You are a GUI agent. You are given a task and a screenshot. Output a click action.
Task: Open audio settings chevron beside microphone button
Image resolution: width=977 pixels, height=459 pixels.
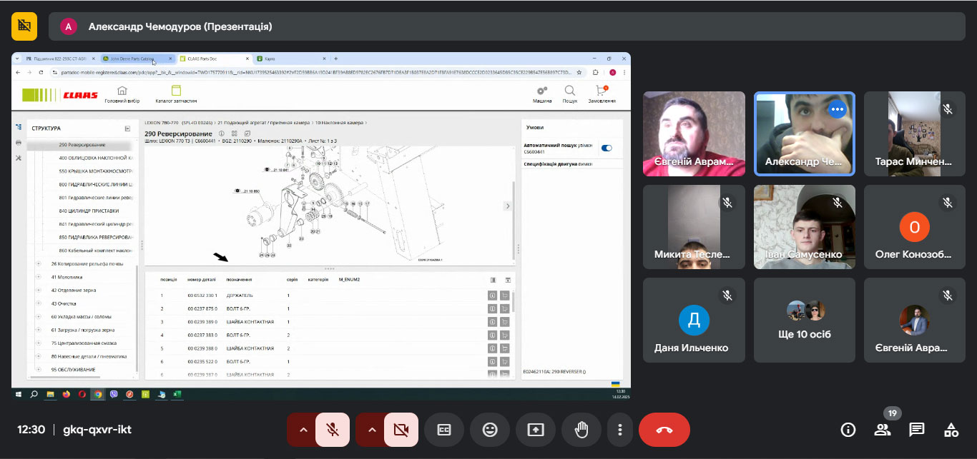pyautogui.click(x=303, y=430)
